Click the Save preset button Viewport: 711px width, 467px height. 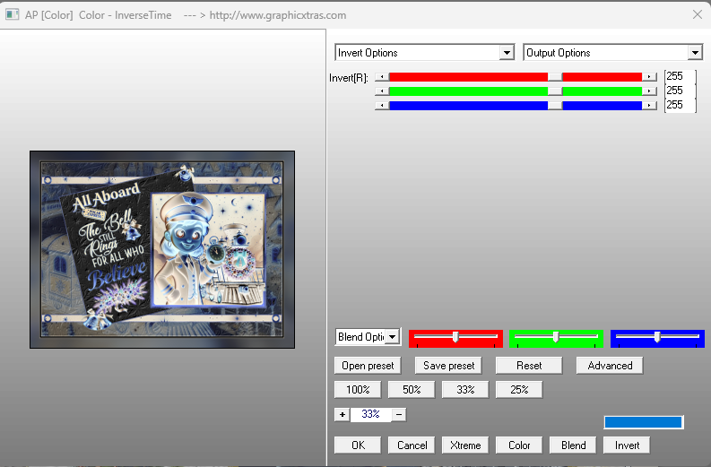click(447, 366)
